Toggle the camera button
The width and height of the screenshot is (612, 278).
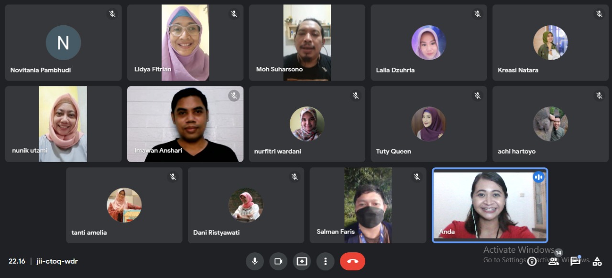pos(278,261)
